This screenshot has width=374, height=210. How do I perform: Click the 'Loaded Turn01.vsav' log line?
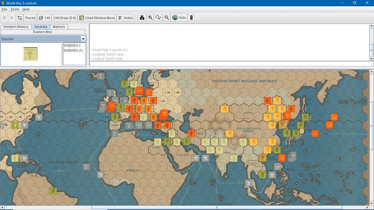pos(108,59)
